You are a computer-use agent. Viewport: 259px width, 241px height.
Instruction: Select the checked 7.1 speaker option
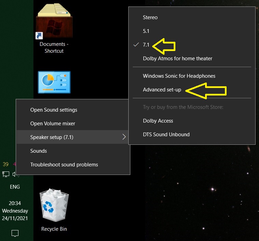coord(146,45)
